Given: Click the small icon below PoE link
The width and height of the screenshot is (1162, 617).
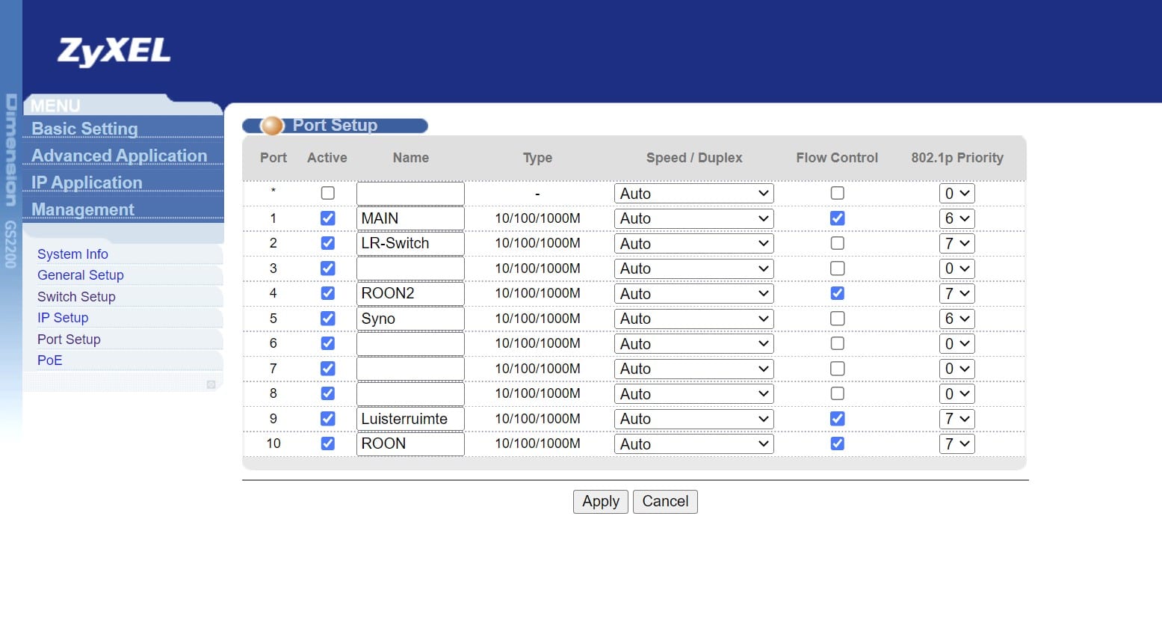Looking at the screenshot, I should click(211, 384).
